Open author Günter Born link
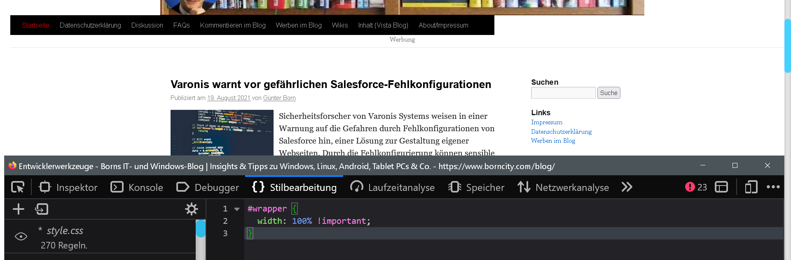Screen dimensions: 791x260 279,98
